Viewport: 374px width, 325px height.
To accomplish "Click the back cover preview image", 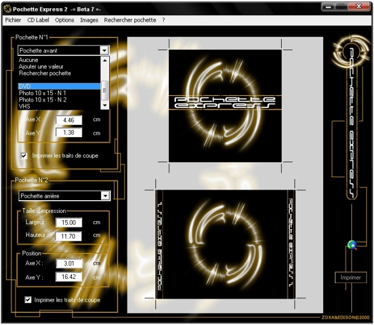I will pos(226,244).
